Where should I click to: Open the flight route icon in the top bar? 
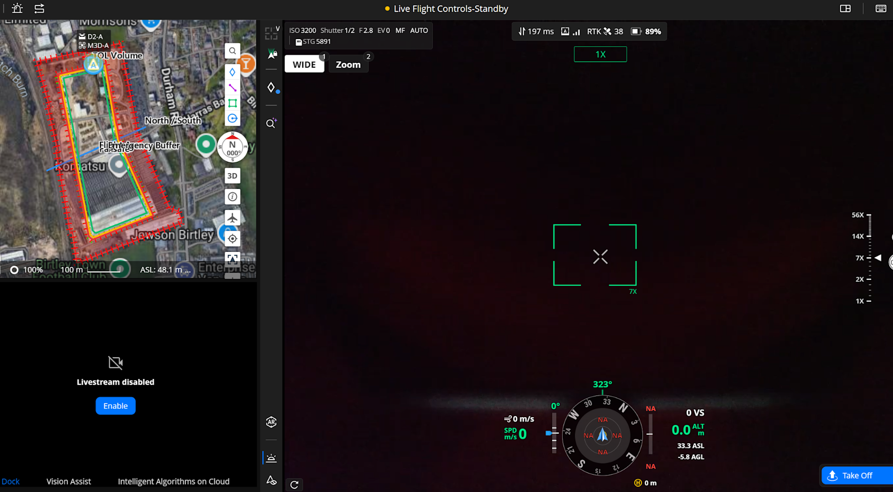(x=40, y=8)
